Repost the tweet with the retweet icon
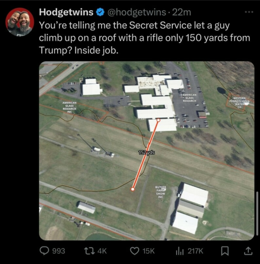This screenshot has width=260, height=264. tap(89, 251)
